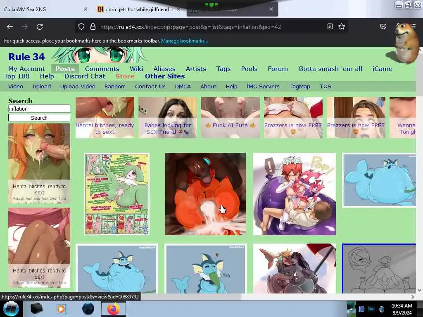
Task: Reload the page with the refresh icon
Action: tap(40, 27)
